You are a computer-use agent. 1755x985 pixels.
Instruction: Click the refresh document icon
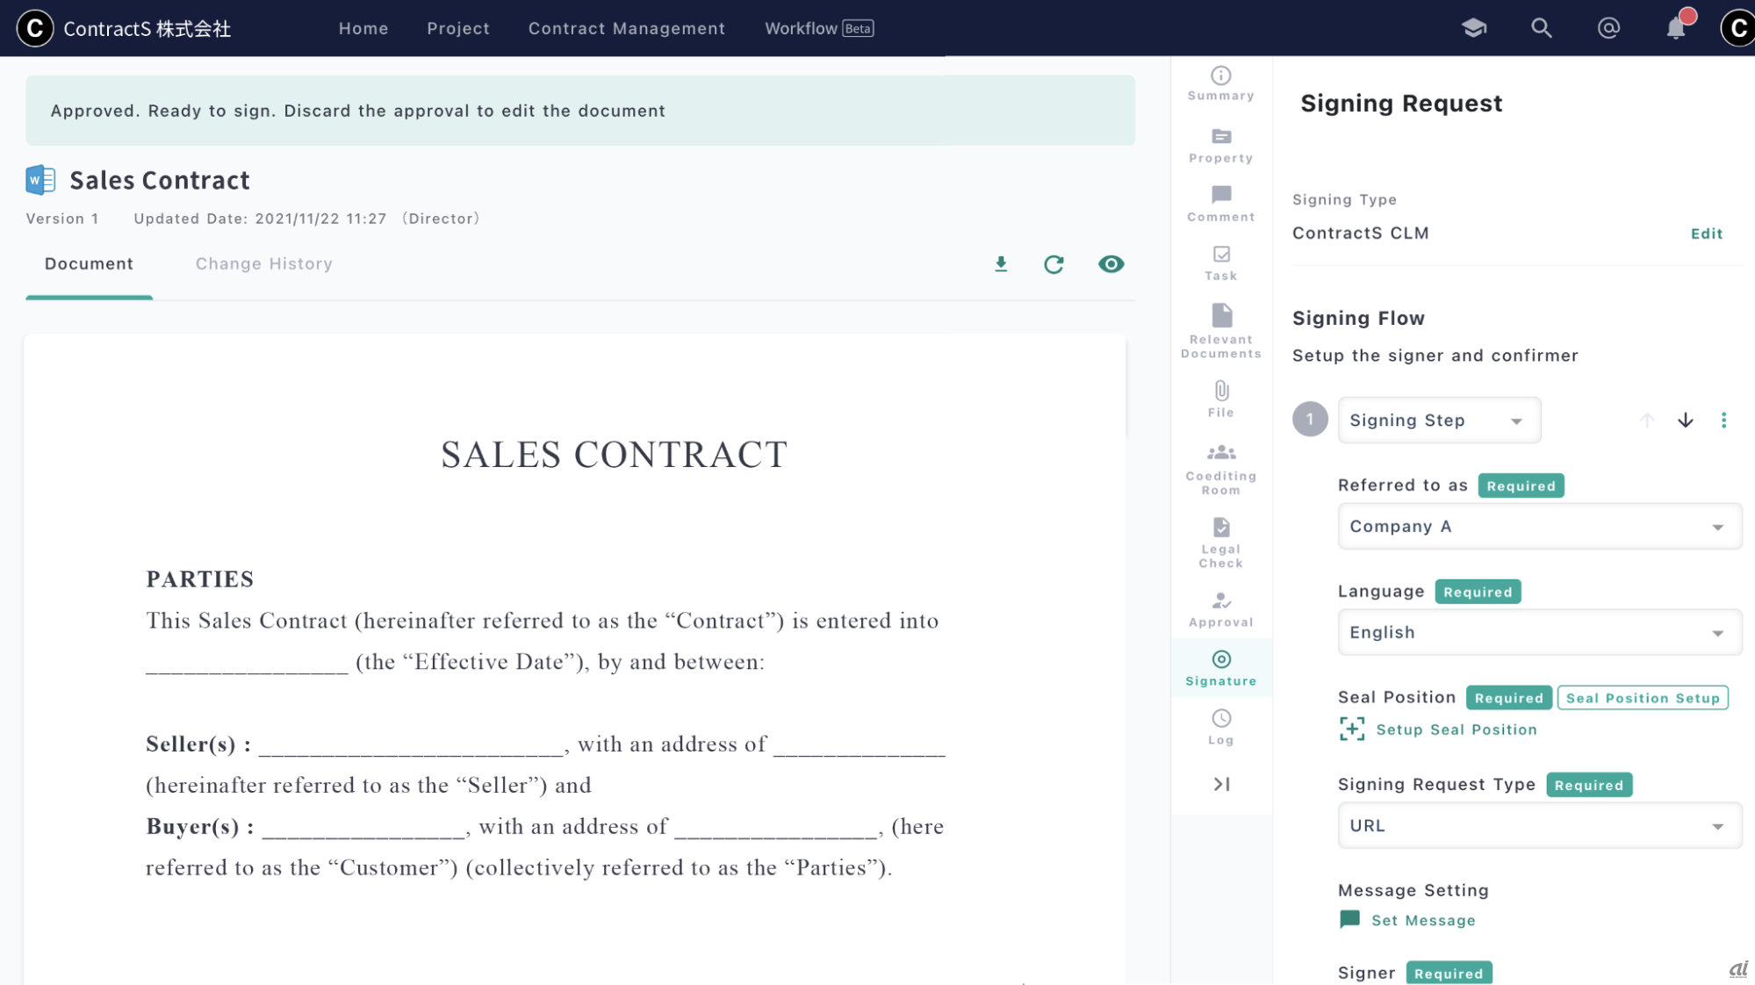coord(1054,264)
